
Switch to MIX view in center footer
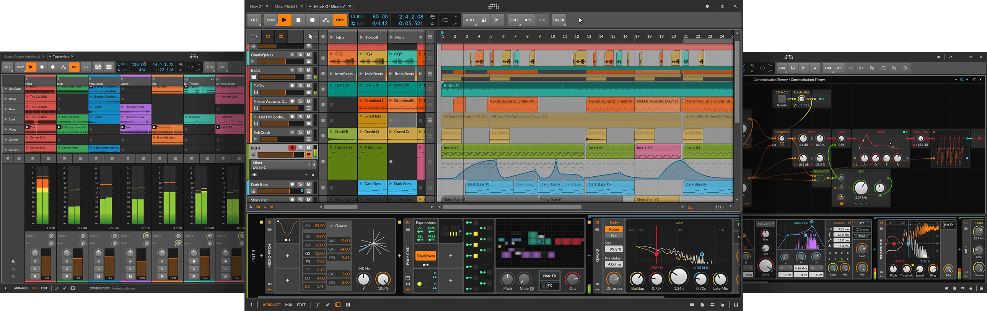coord(288,305)
